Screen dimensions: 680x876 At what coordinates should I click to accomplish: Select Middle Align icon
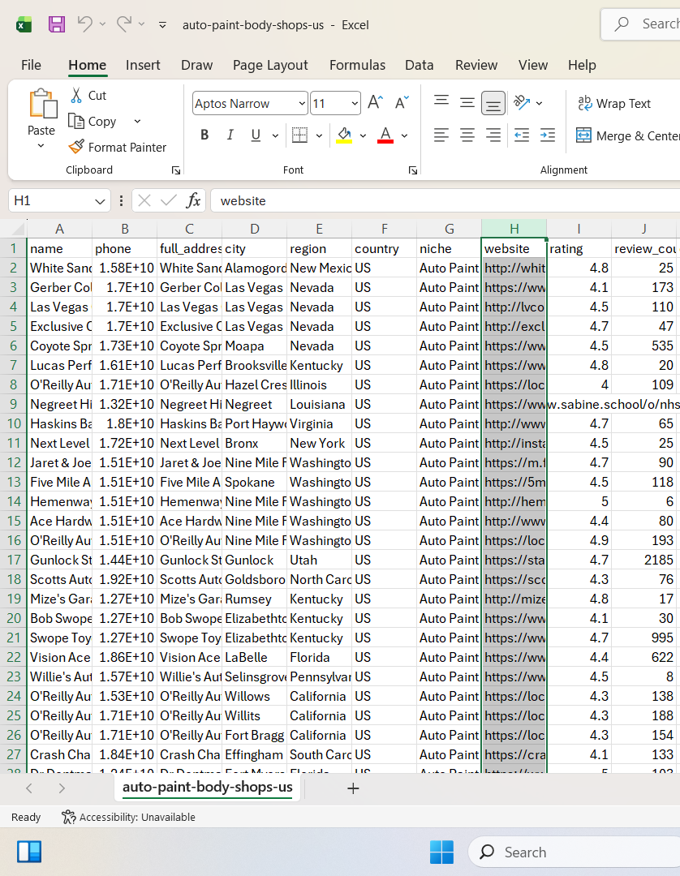click(467, 103)
